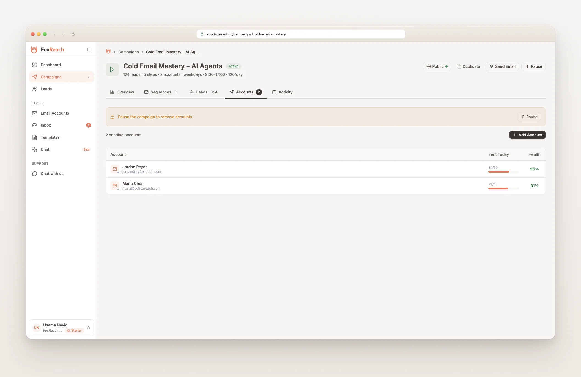Viewport: 581px width, 377px height.
Task: Click Jordan Reyes mail account icon
Action: [115, 169]
